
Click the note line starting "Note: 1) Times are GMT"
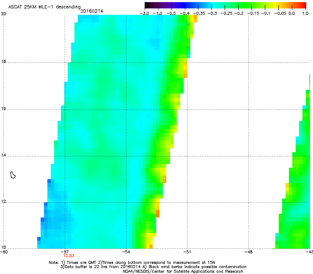[x=132, y=263]
